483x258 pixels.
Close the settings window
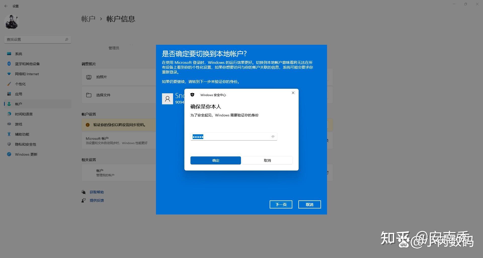(x=477, y=4)
